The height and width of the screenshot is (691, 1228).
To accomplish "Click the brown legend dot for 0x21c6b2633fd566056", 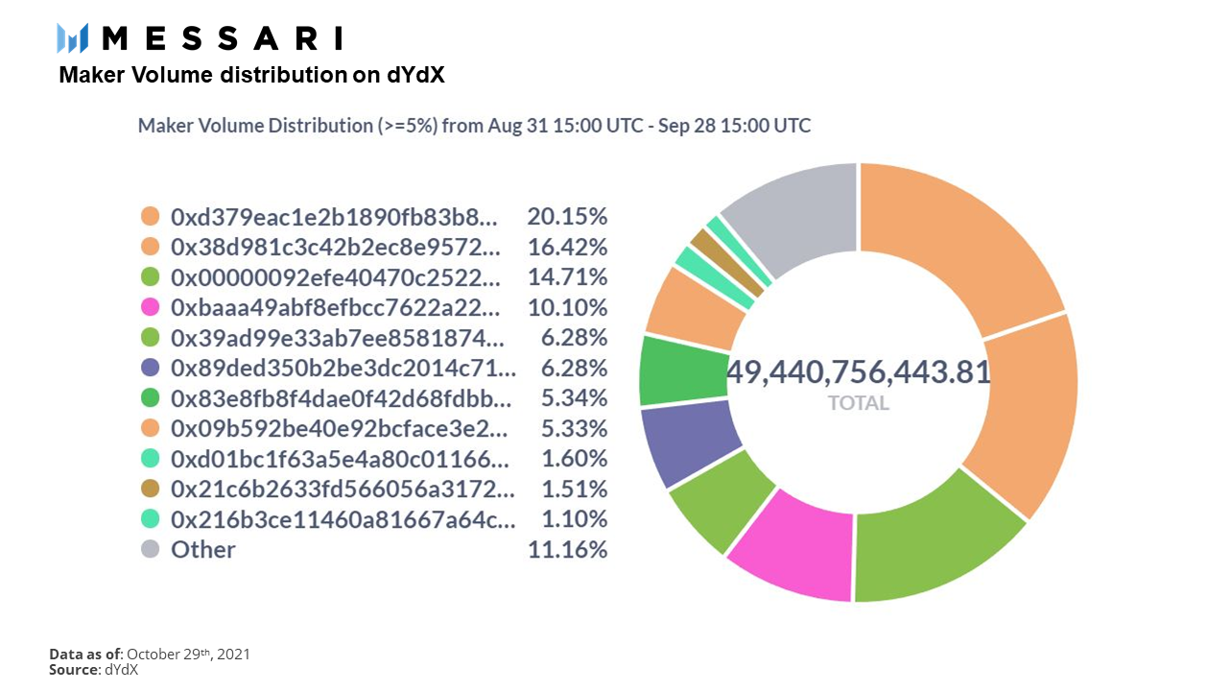I will (x=150, y=488).
